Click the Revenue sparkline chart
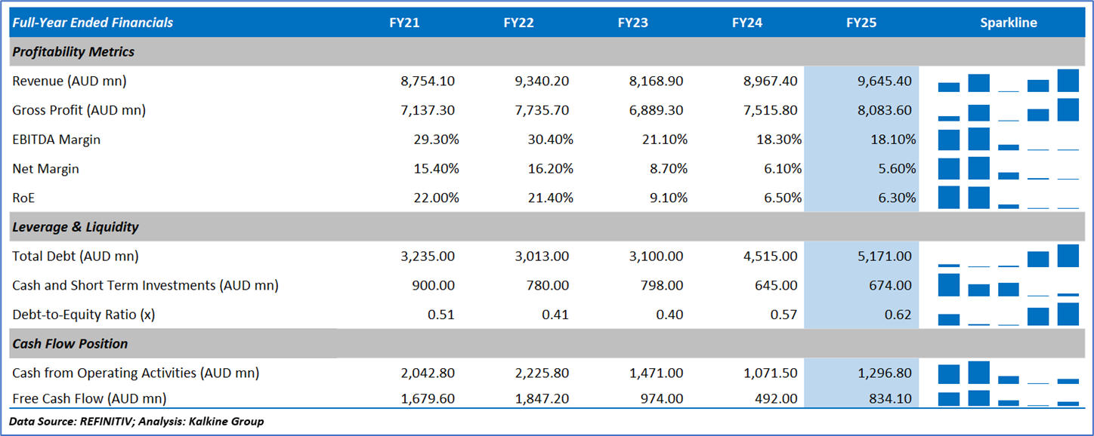Screen dimensions: 1094x436 point(1008,81)
